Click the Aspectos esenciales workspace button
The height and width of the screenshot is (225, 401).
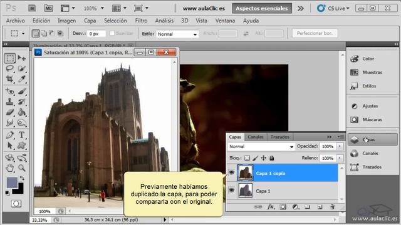pyautogui.click(x=262, y=8)
